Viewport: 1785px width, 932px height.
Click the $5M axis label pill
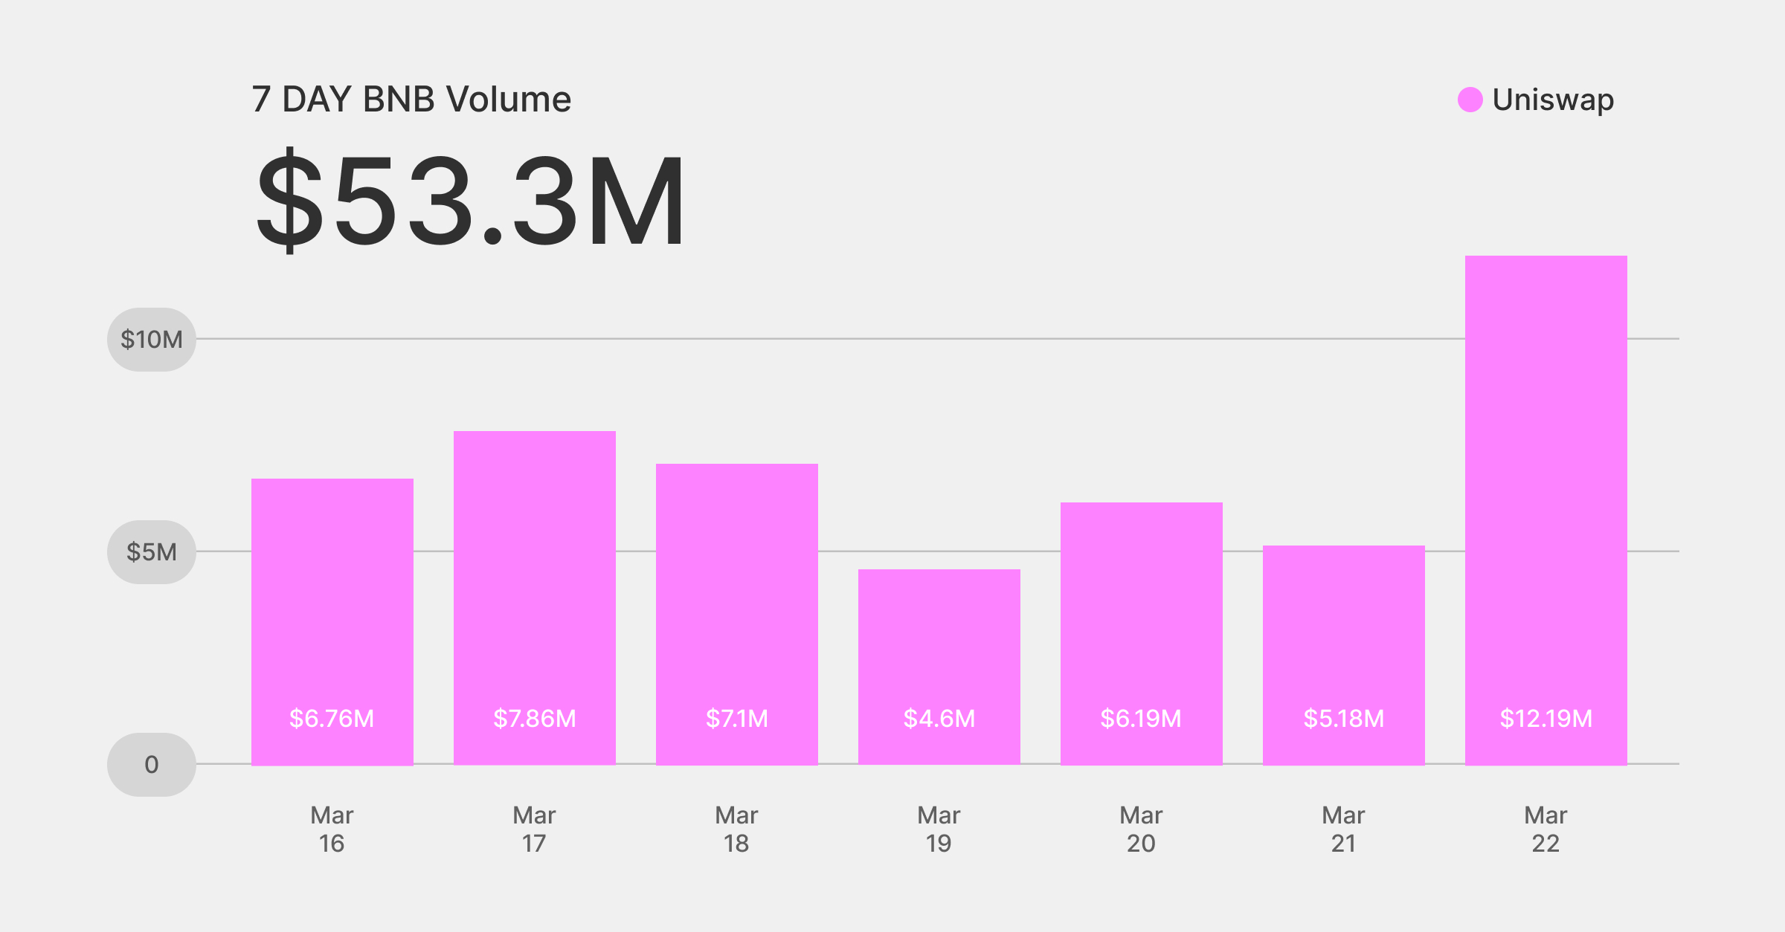pyautogui.click(x=152, y=552)
